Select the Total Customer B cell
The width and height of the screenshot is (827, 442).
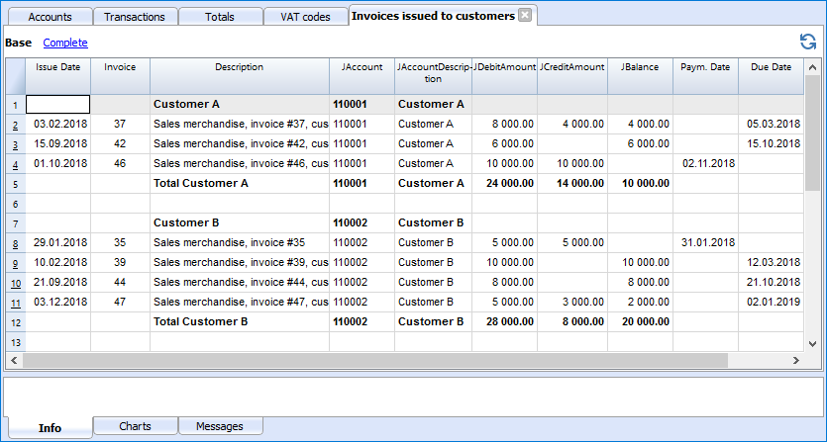click(240, 322)
